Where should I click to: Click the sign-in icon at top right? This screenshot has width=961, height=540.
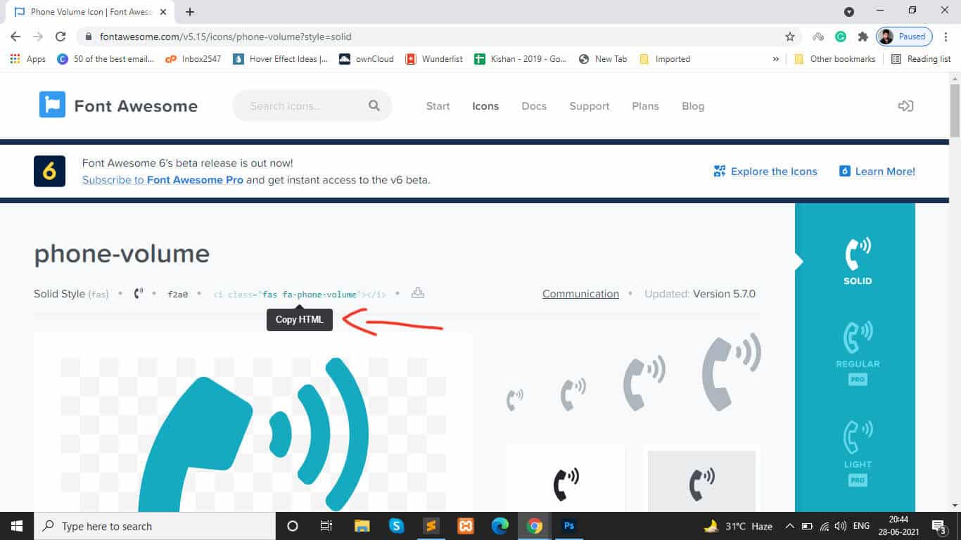906,105
